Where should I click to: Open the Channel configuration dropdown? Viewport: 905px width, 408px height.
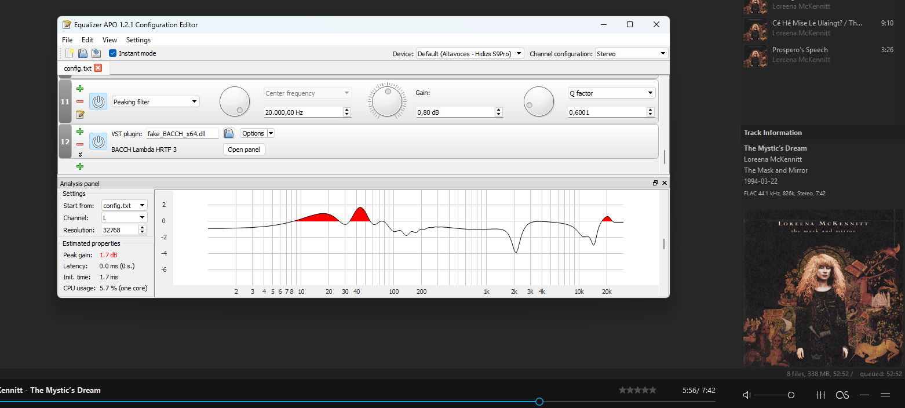(x=632, y=53)
